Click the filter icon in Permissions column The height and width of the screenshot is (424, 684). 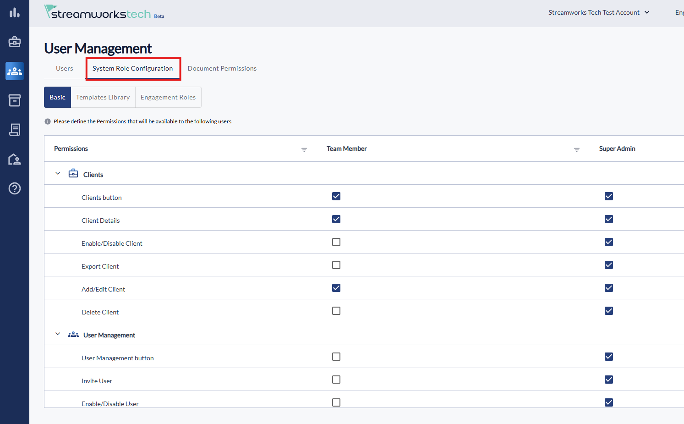tap(304, 149)
